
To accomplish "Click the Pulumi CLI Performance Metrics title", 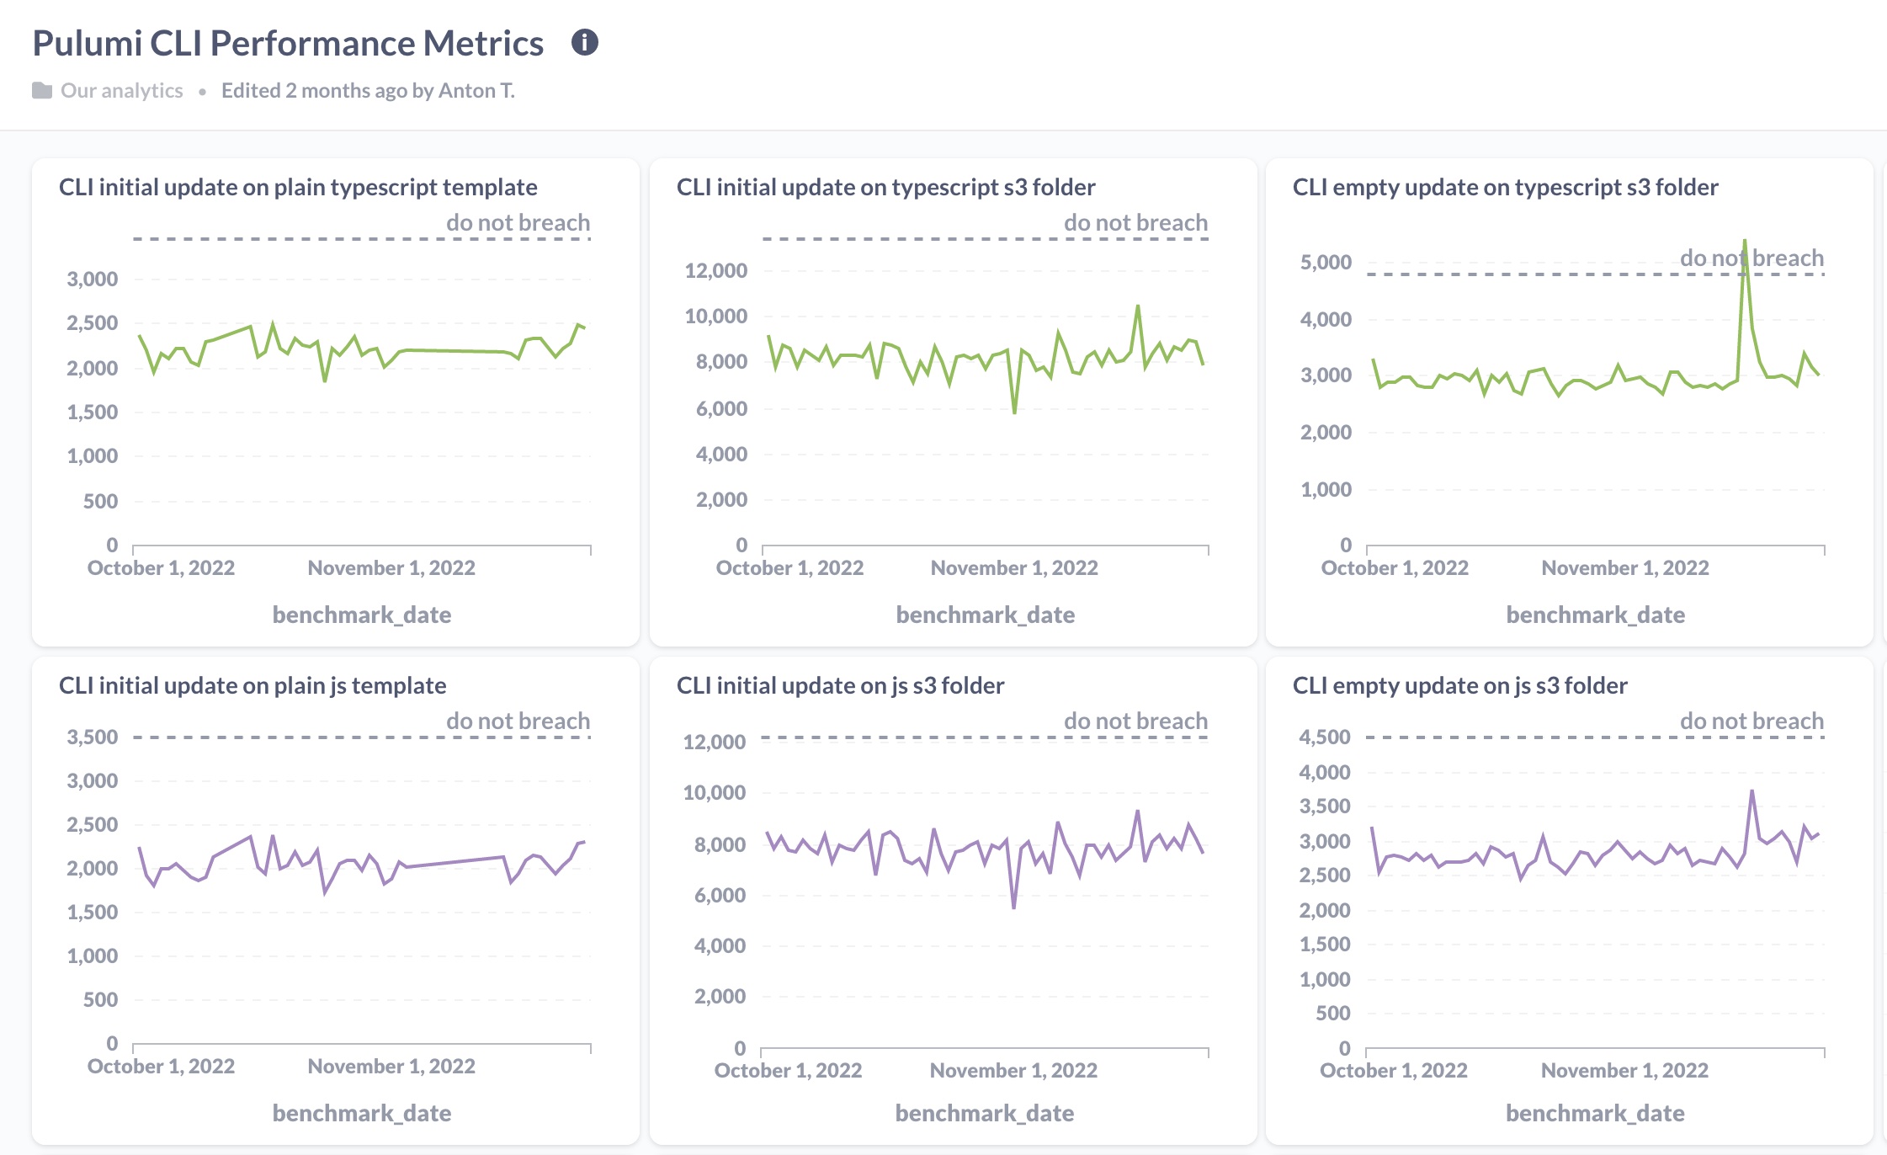I will (x=288, y=43).
